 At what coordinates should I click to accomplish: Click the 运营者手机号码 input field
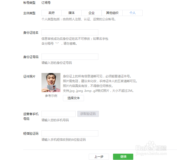[58, 114]
